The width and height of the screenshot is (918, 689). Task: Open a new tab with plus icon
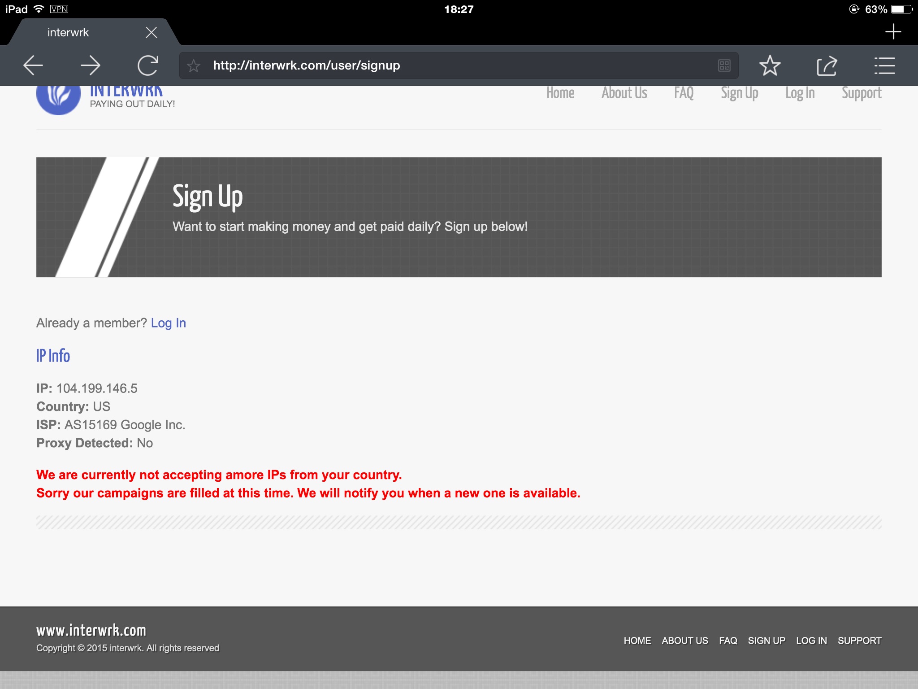point(893,31)
